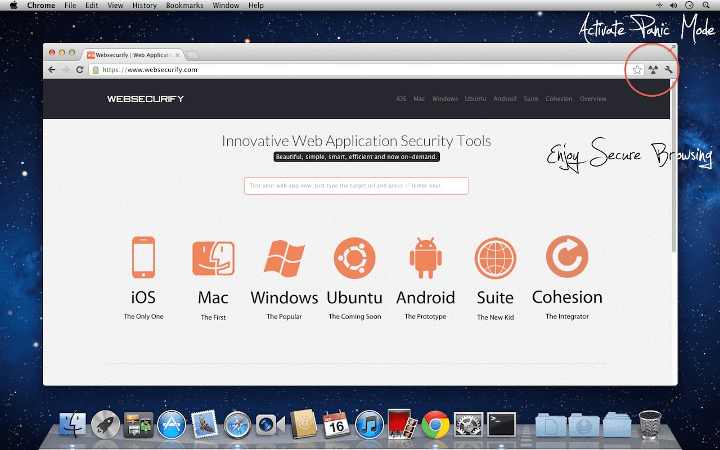Click 'The Only One' text under iOS

pyautogui.click(x=143, y=317)
